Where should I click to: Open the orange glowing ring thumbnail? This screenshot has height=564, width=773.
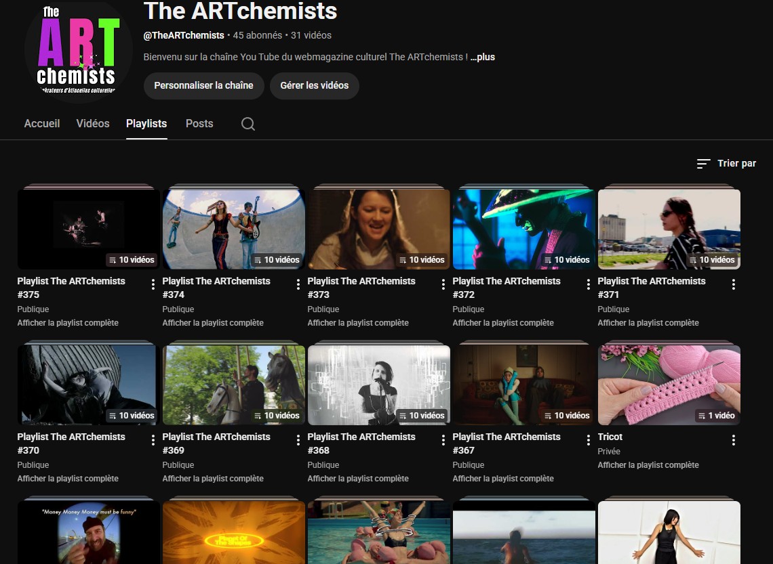tap(234, 532)
